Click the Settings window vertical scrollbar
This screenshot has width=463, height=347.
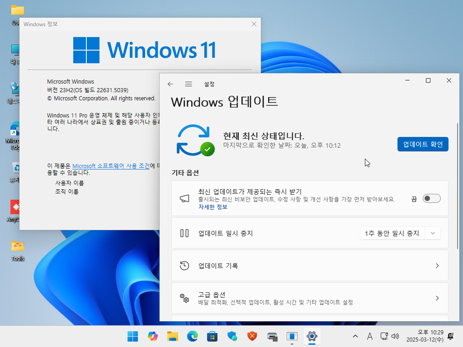click(x=458, y=186)
